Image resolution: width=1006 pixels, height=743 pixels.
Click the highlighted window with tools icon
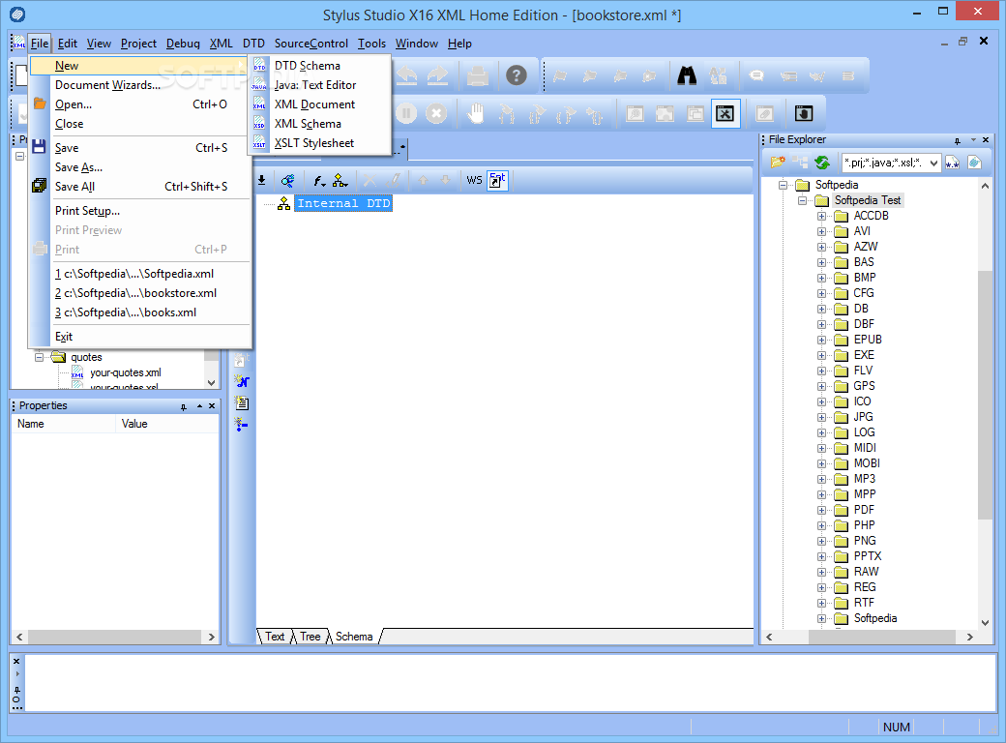[x=725, y=113]
